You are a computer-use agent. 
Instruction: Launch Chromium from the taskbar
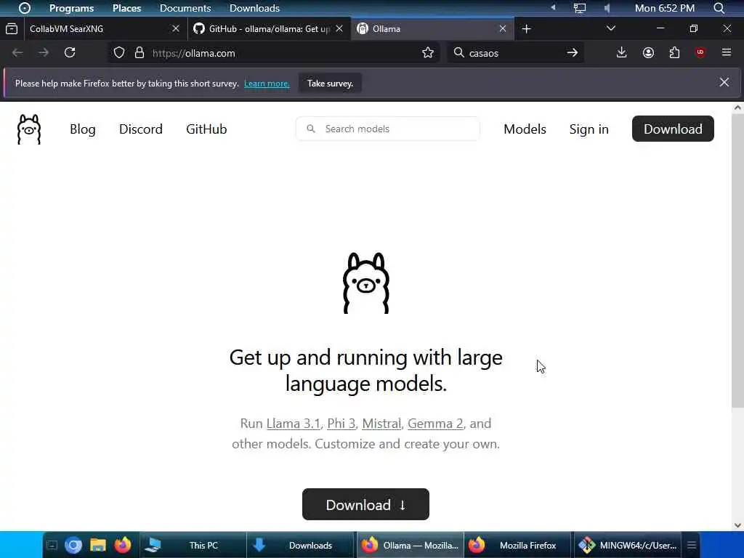73,545
